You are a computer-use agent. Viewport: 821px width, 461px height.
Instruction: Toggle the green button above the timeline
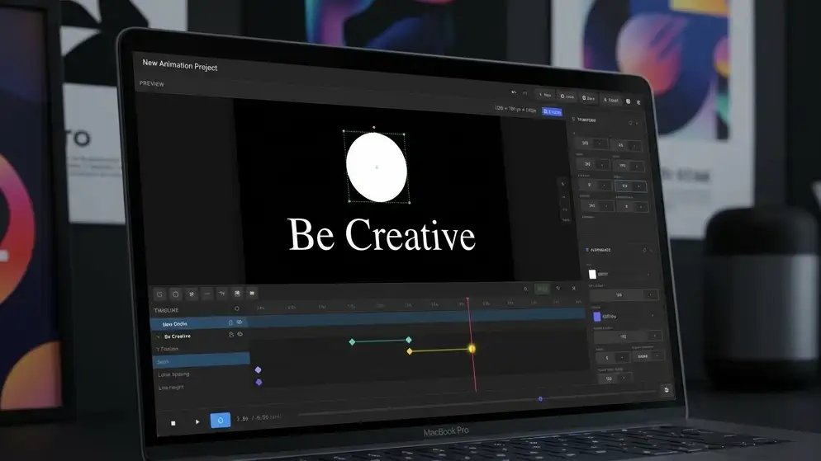(542, 289)
